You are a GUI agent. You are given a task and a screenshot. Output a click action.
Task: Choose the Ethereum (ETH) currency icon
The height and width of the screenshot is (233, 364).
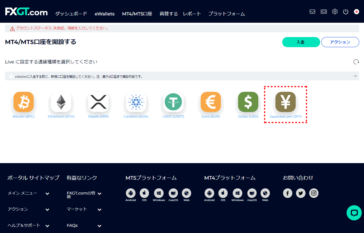(61, 102)
